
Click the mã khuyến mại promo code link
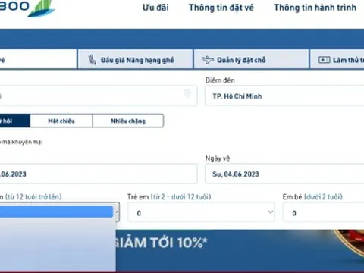click(x=22, y=142)
